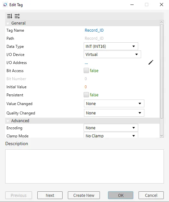This screenshot has width=169, height=202.
Task: Close the Edit Tag dialog window
Action: pyautogui.click(x=162, y=5)
